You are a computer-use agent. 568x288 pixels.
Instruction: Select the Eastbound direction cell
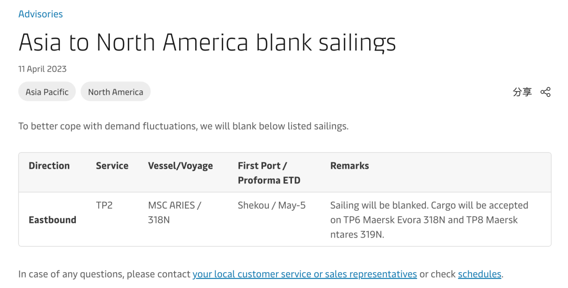tap(53, 220)
